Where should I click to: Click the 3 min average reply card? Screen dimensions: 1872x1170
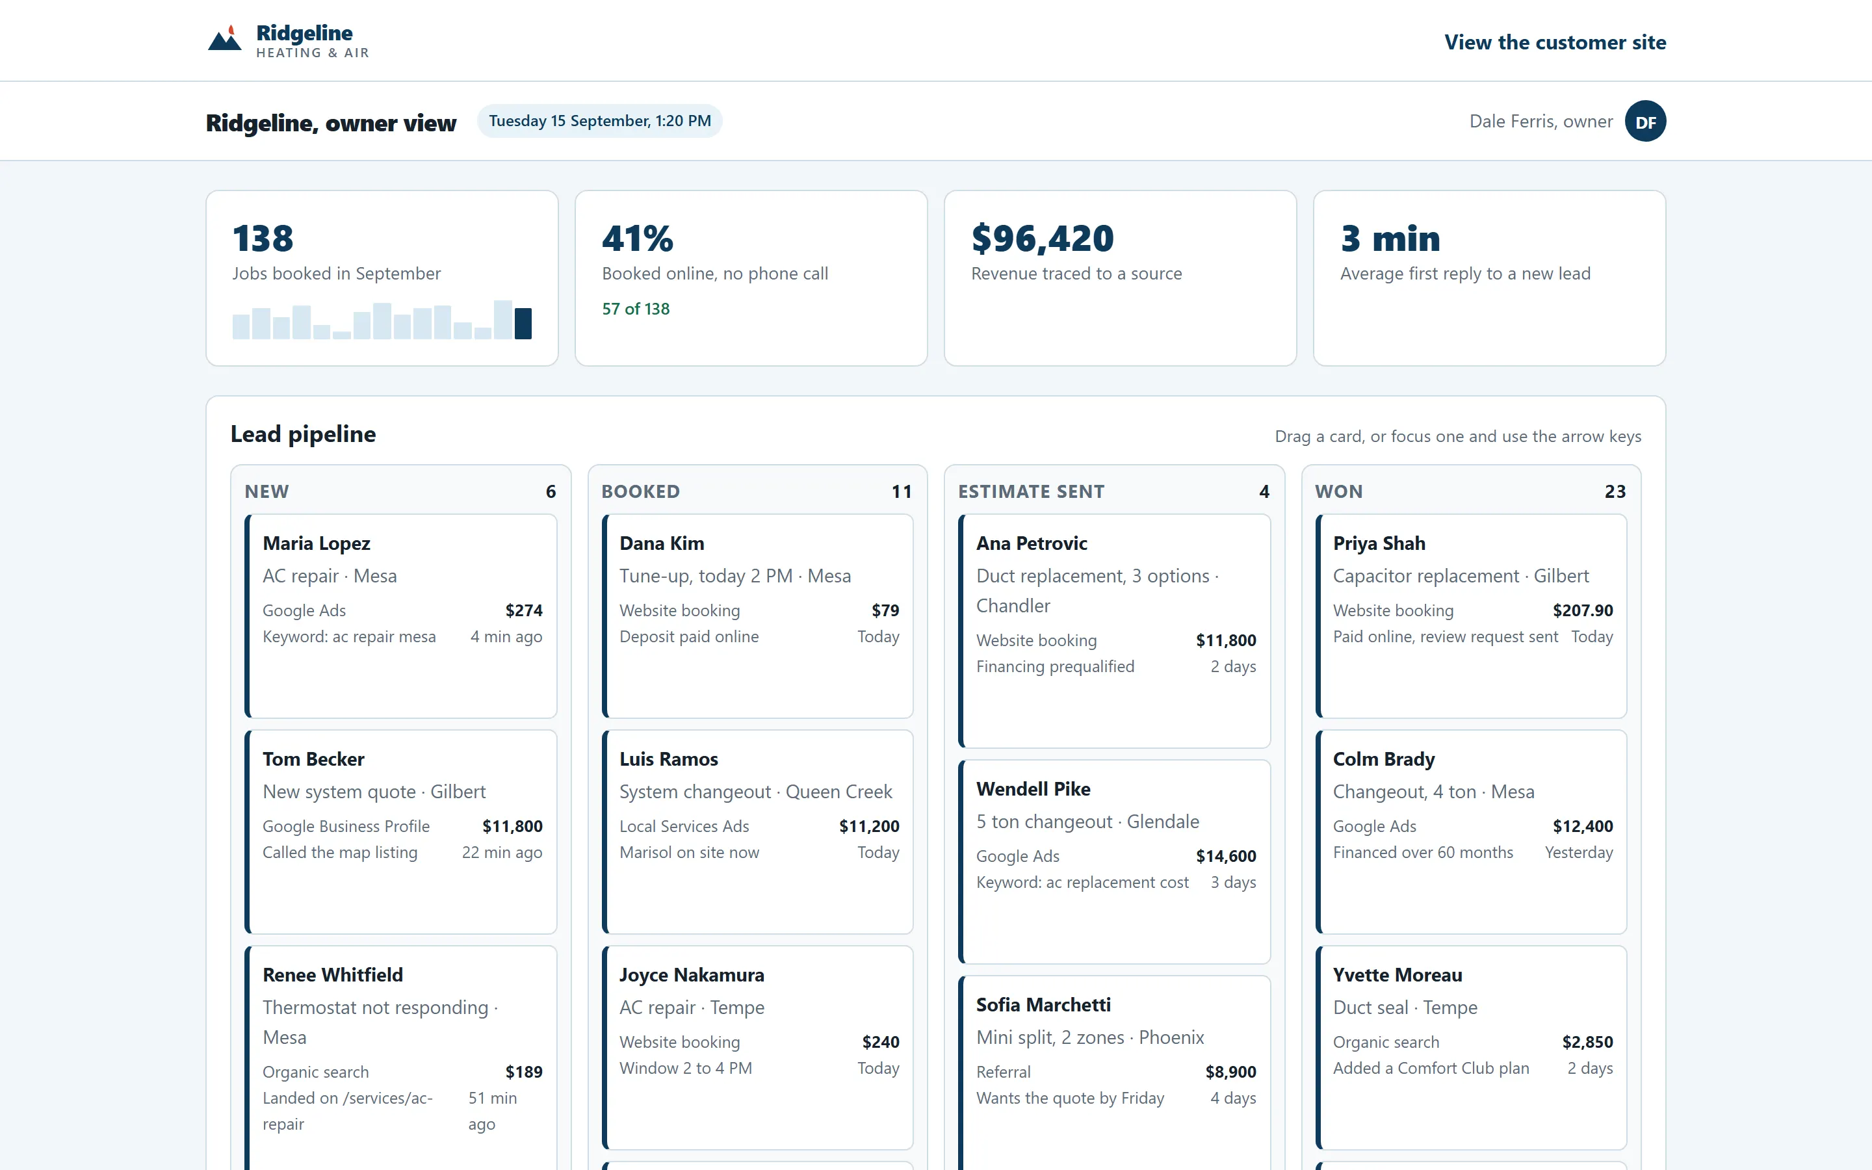pos(1489,278)
